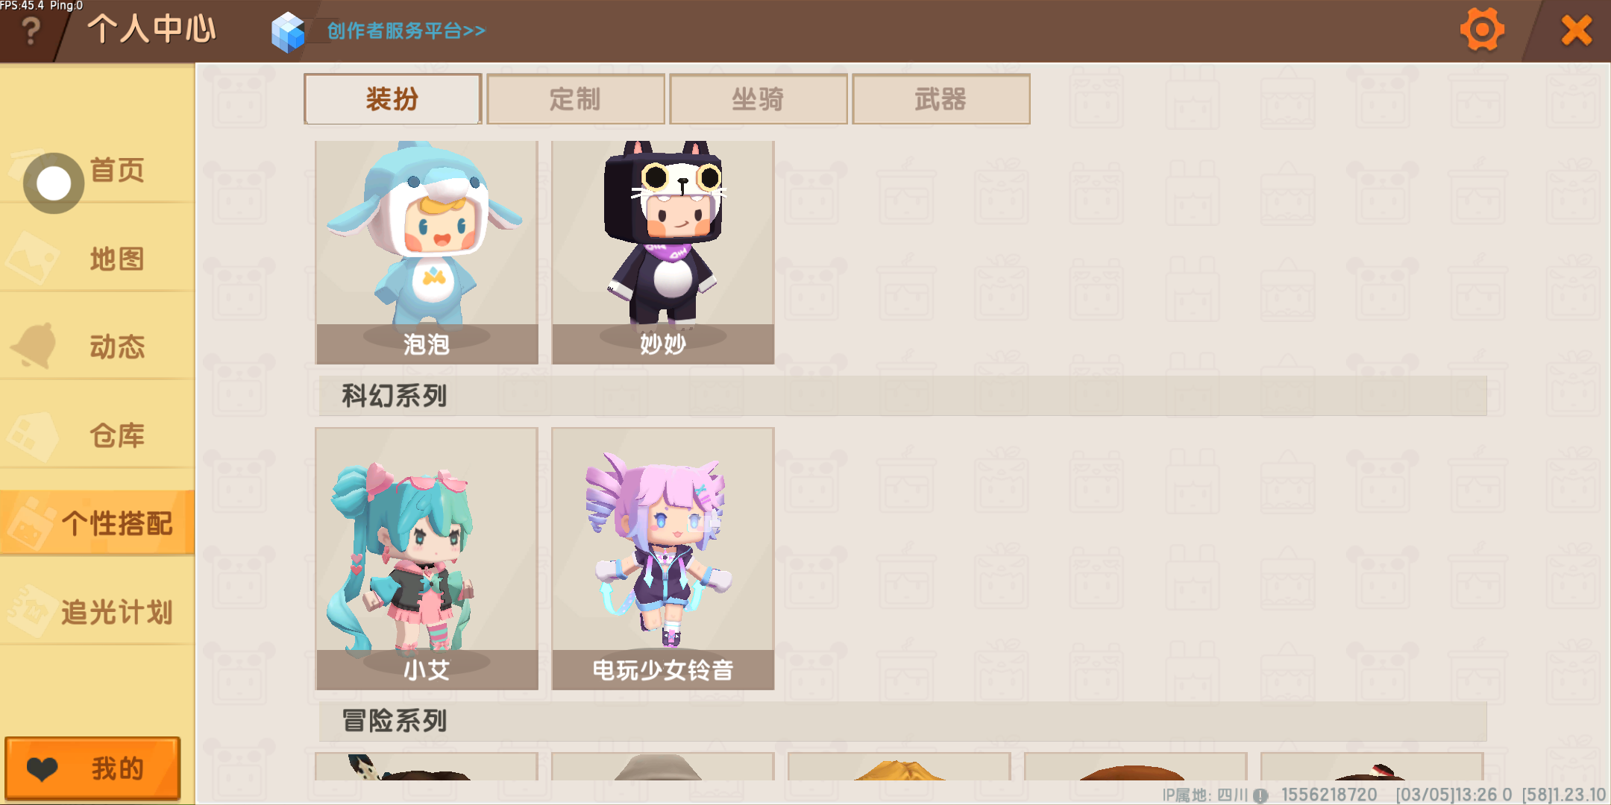Choose the 电玩少女铃音 skin card
This screenshot has width=1611, height=805.
coord(663,558)
